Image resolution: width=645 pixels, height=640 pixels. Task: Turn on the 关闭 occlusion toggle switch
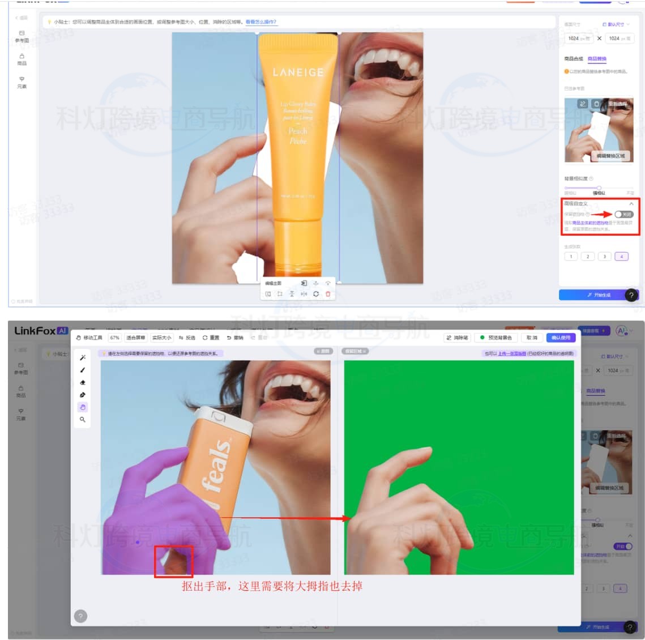pos(623,215)
